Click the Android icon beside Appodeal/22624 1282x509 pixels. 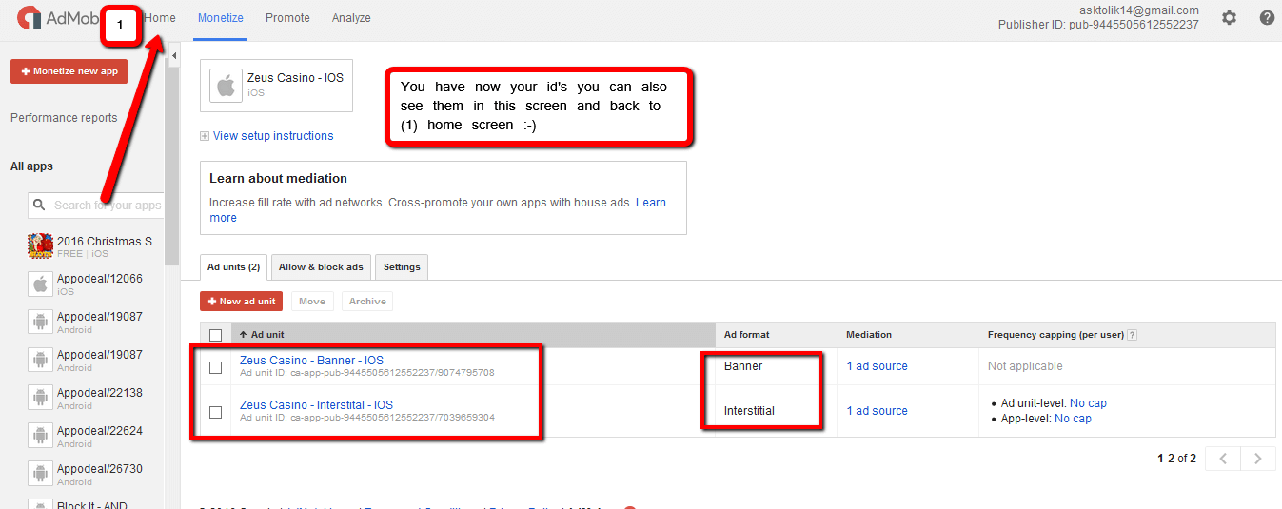point(40,437)
